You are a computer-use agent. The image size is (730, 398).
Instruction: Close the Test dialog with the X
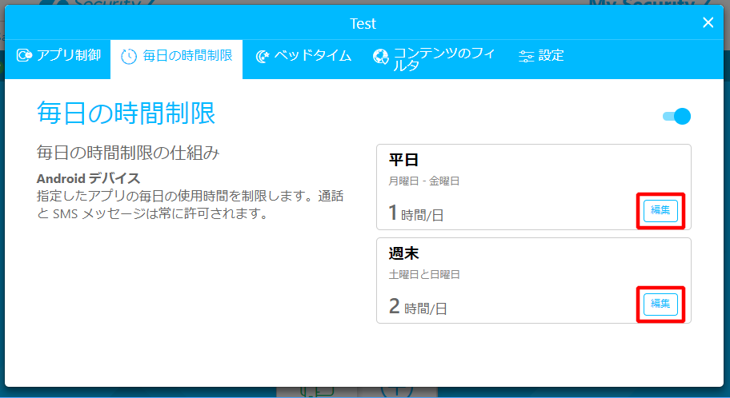click(708, 22)
